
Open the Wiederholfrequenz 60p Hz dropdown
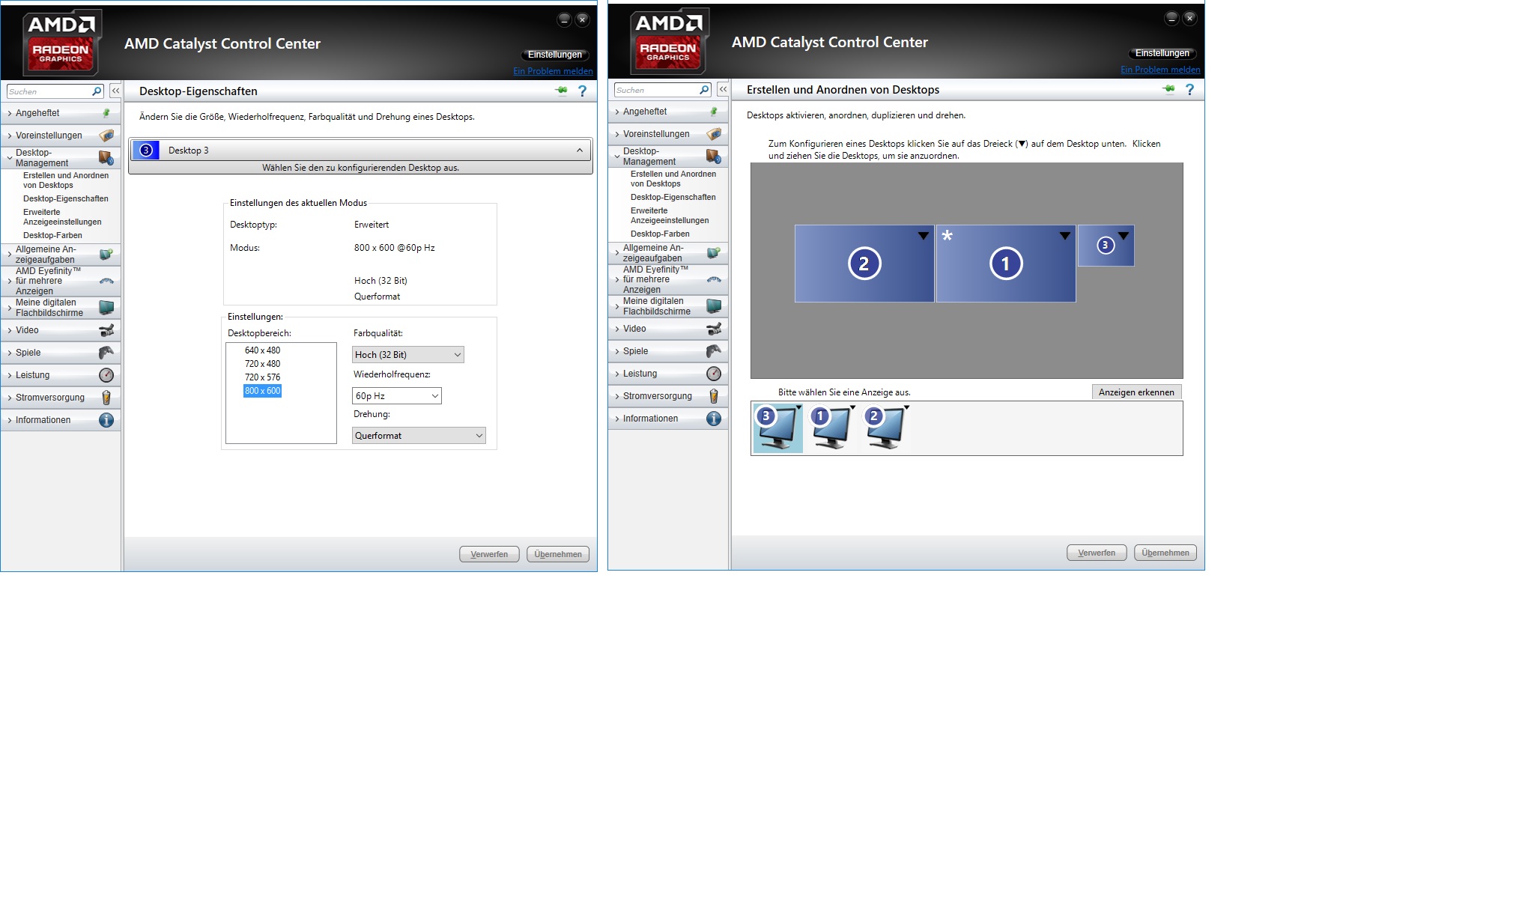pyautogui.click(x=396, y=396)
